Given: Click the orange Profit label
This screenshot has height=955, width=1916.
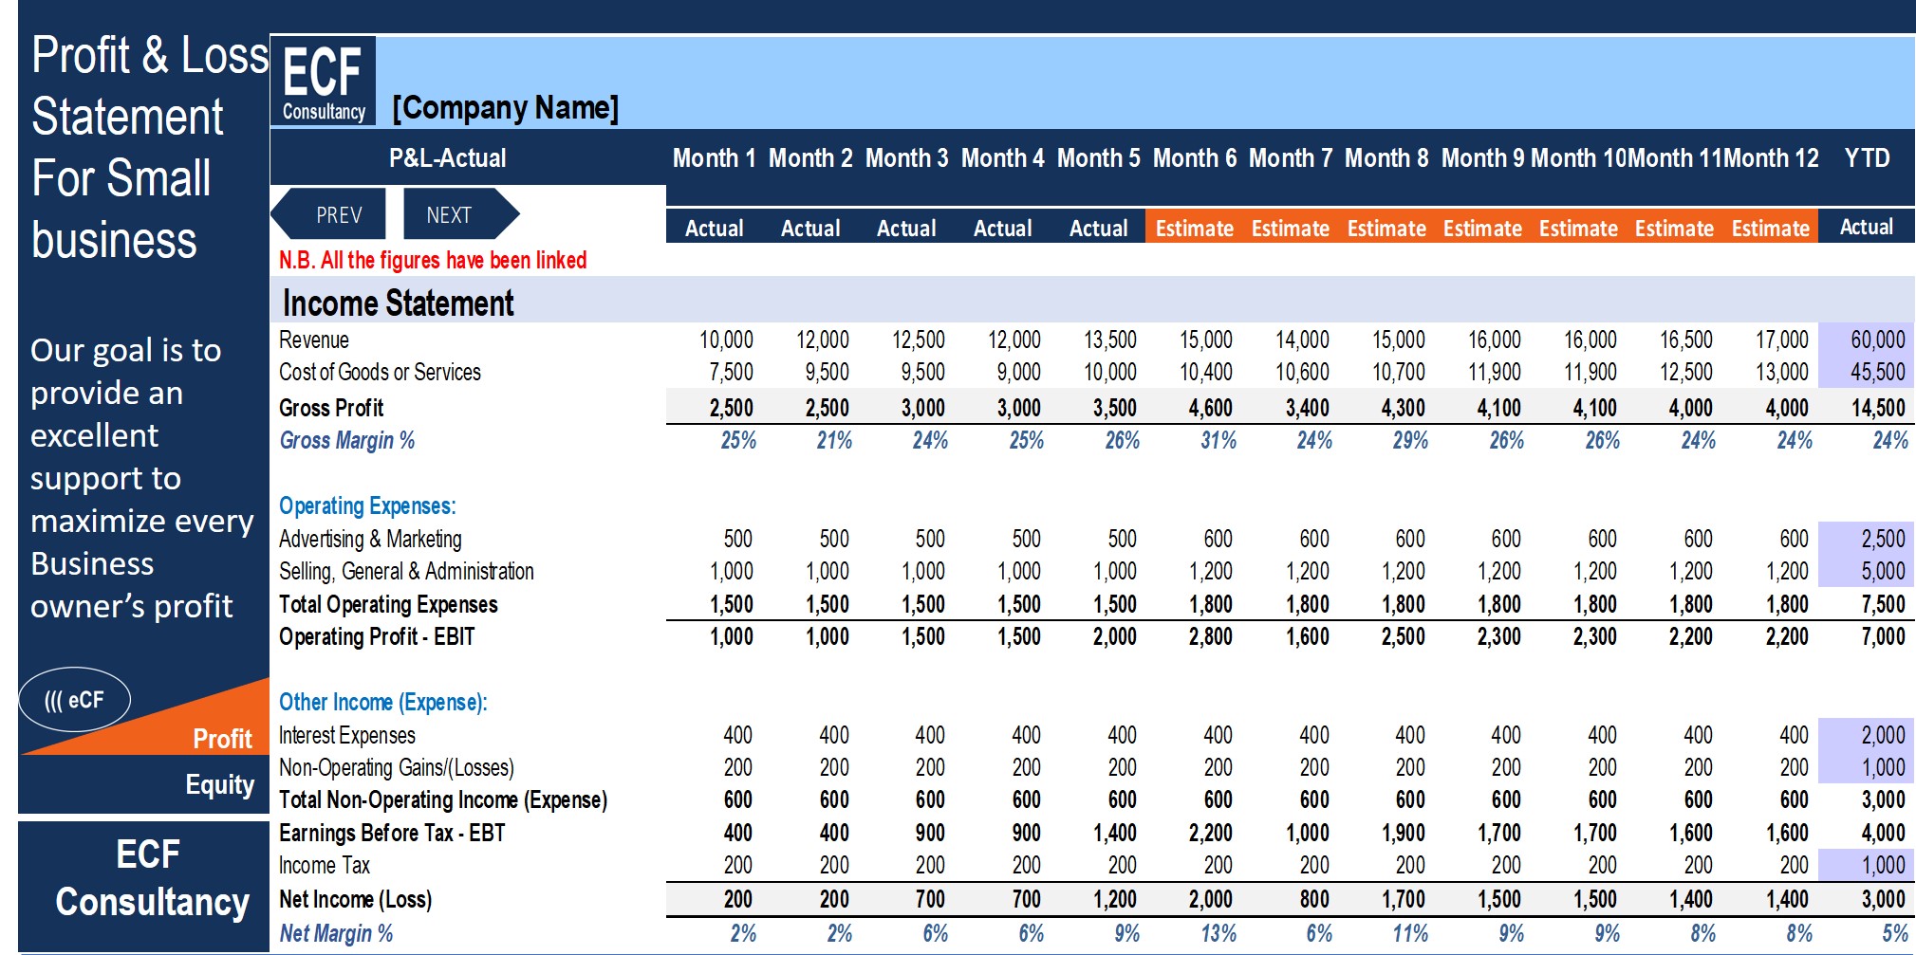Looking at the screenshot, I should coord(223,740).
